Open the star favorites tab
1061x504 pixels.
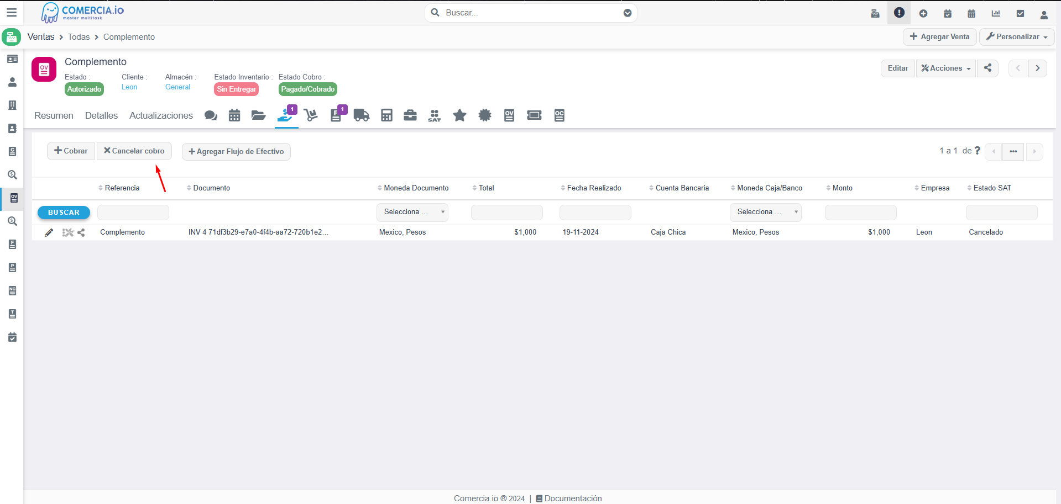coord(459,115)
